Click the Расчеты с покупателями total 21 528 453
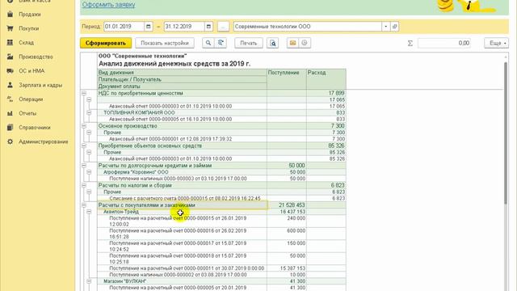Image resolution: width=517 pixels, height=291 pixels. [292, 205]
